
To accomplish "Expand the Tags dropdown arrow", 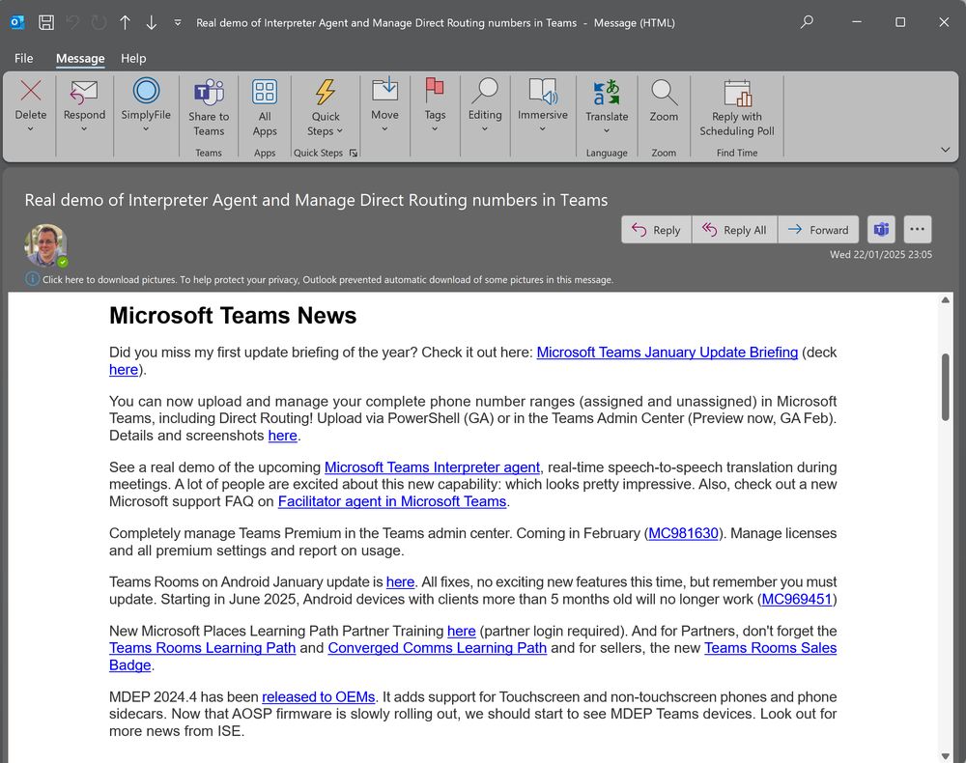I will [x=435, y=129].
